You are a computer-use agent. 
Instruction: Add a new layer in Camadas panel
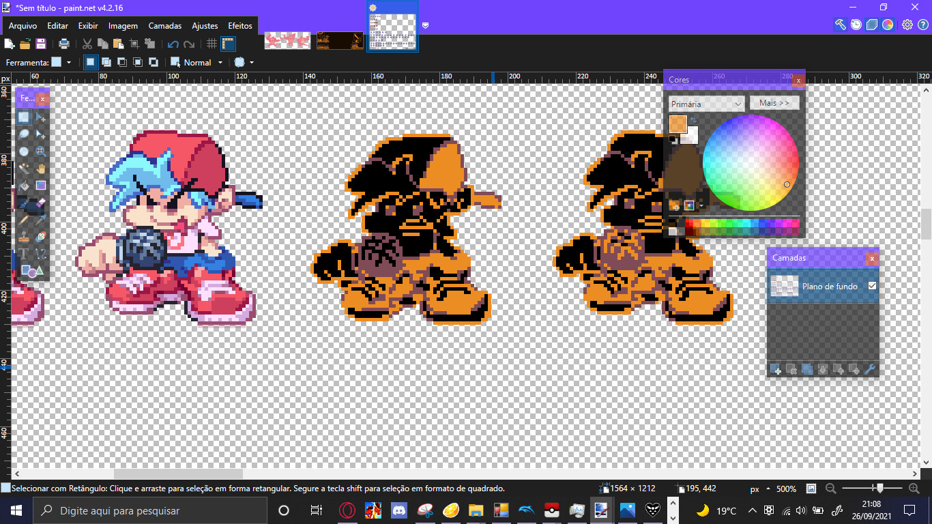[776, 369]
